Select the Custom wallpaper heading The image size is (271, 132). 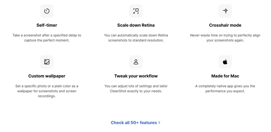pyautogui.click(x=47, y=76)
